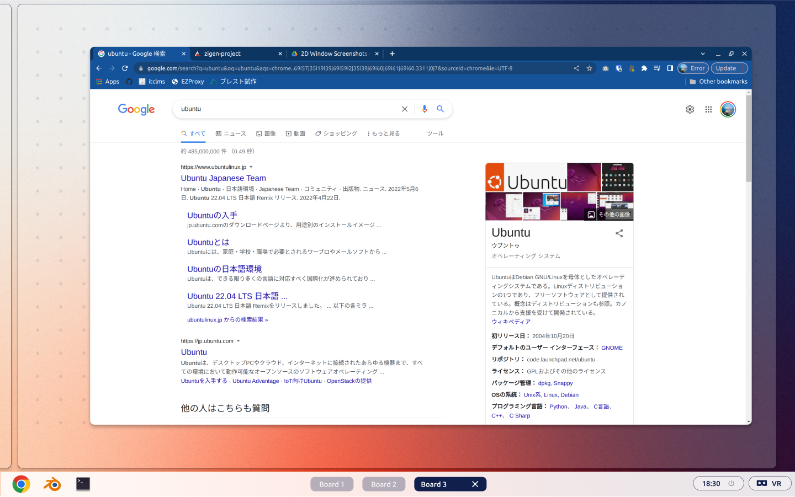
Task: Expand dropdown next to ubuntulinux.jp URL
Action: (251, 167)
